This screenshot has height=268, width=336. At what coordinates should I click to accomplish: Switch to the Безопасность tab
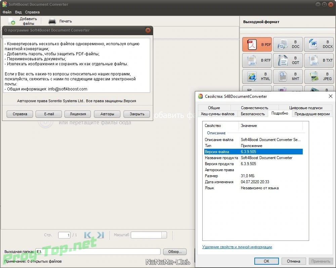click(x=253, y=114)
